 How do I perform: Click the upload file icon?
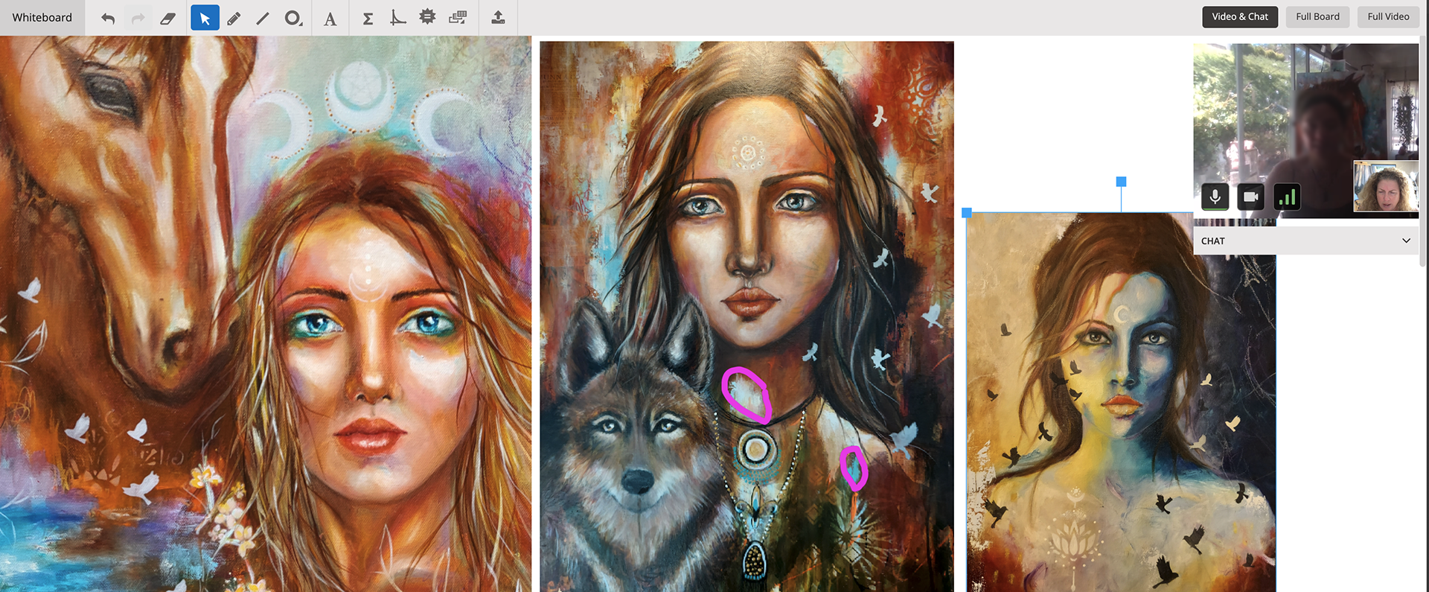(498, 18)
